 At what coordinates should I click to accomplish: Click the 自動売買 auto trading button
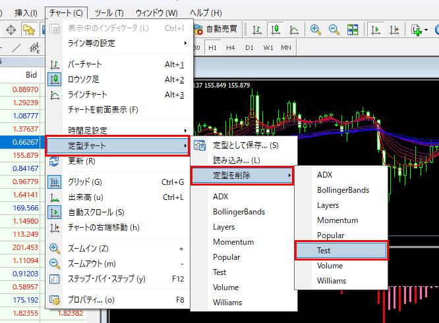(x=216, y=29)
